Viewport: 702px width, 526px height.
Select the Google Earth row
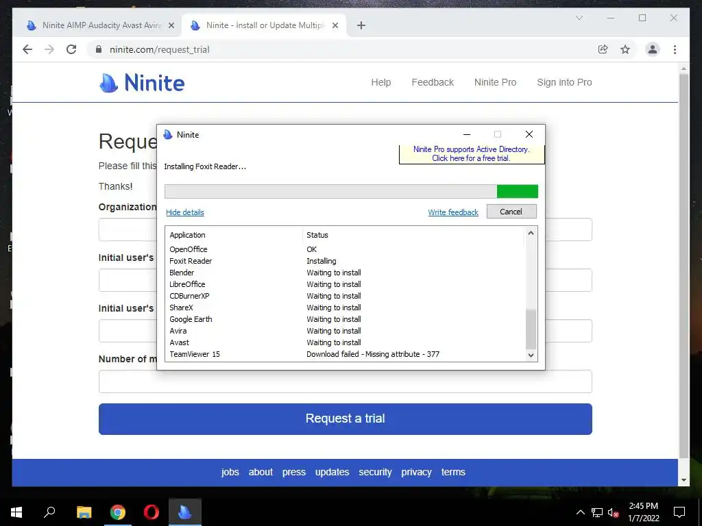coord(346,319)
